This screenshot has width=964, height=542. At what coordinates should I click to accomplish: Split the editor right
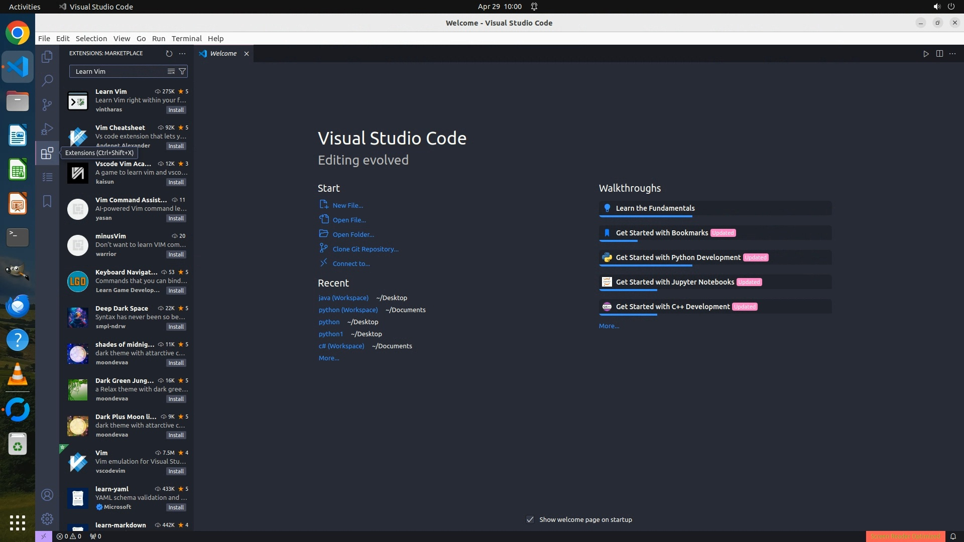pos(939,54)
